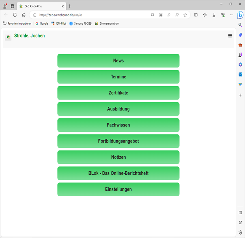
Task: Open the Einstellungen section
Action: tap(118, 190)
